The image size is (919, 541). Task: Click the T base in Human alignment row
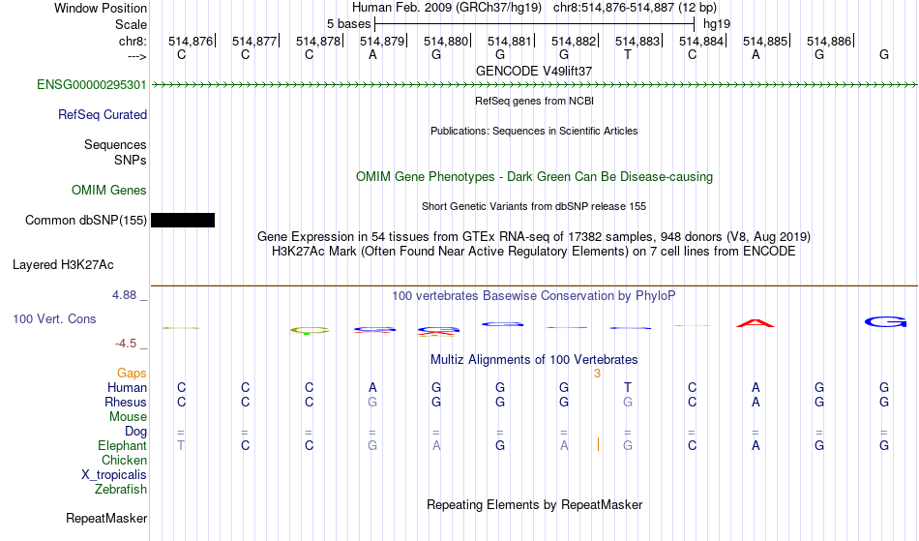[628, 387]
